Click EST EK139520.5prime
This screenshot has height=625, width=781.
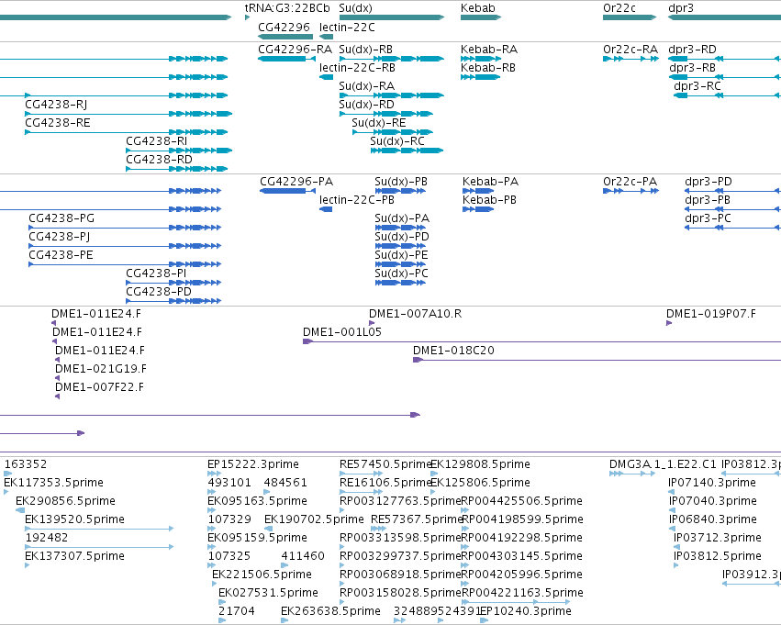[74, 520]
